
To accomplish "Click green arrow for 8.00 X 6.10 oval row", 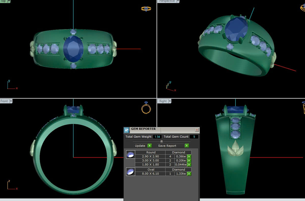I will pos(189,174).
